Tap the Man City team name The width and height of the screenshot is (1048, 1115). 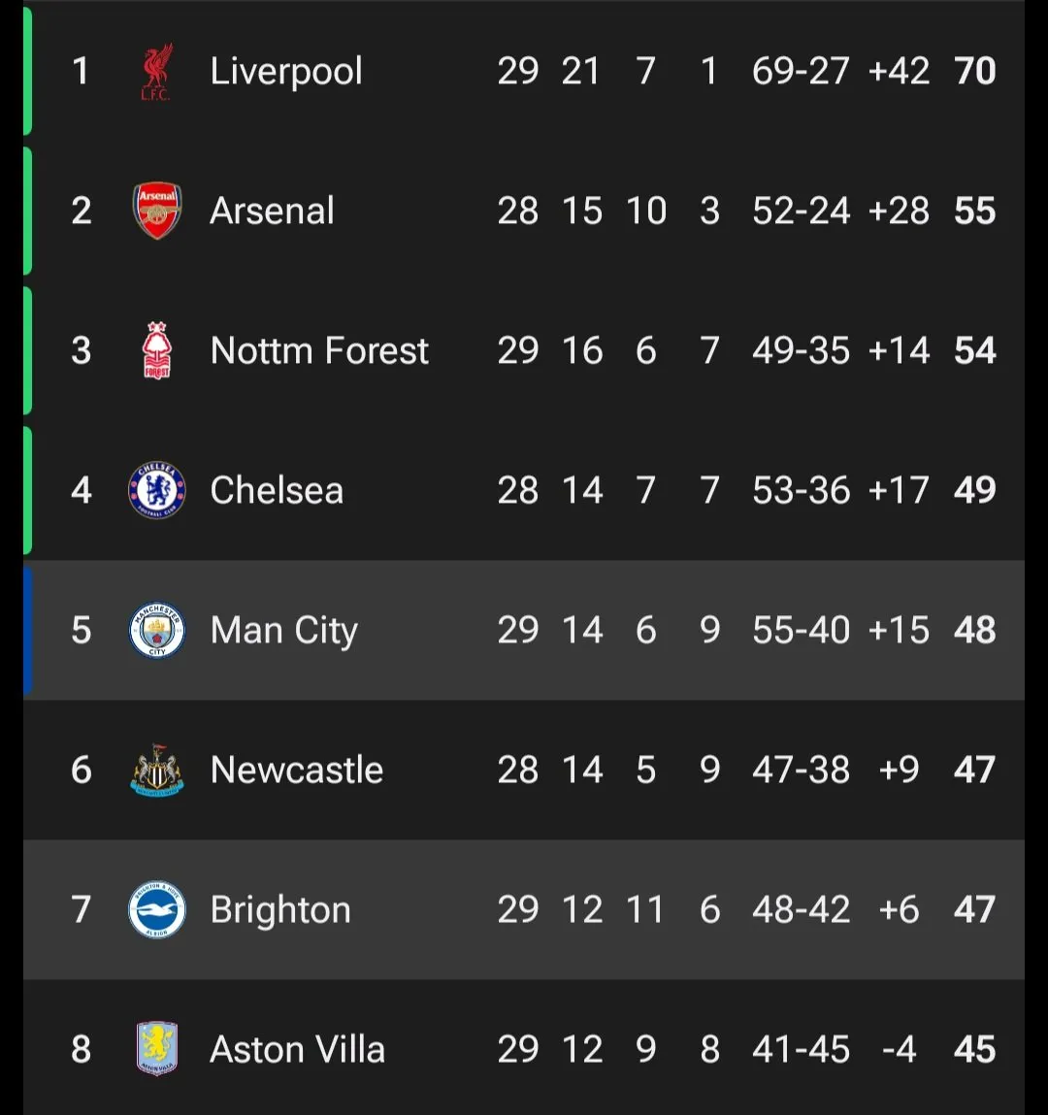(x=283, y=632)
